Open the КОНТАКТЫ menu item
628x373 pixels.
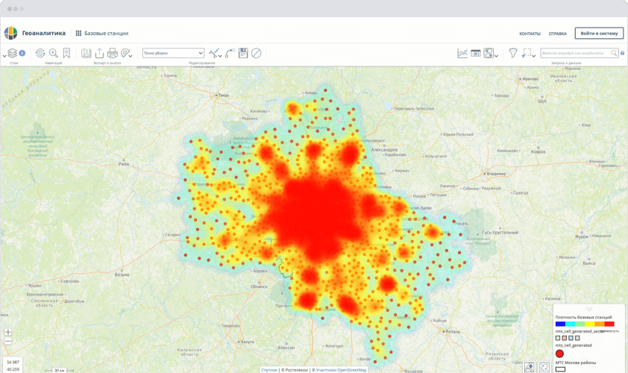pos(530,34)
